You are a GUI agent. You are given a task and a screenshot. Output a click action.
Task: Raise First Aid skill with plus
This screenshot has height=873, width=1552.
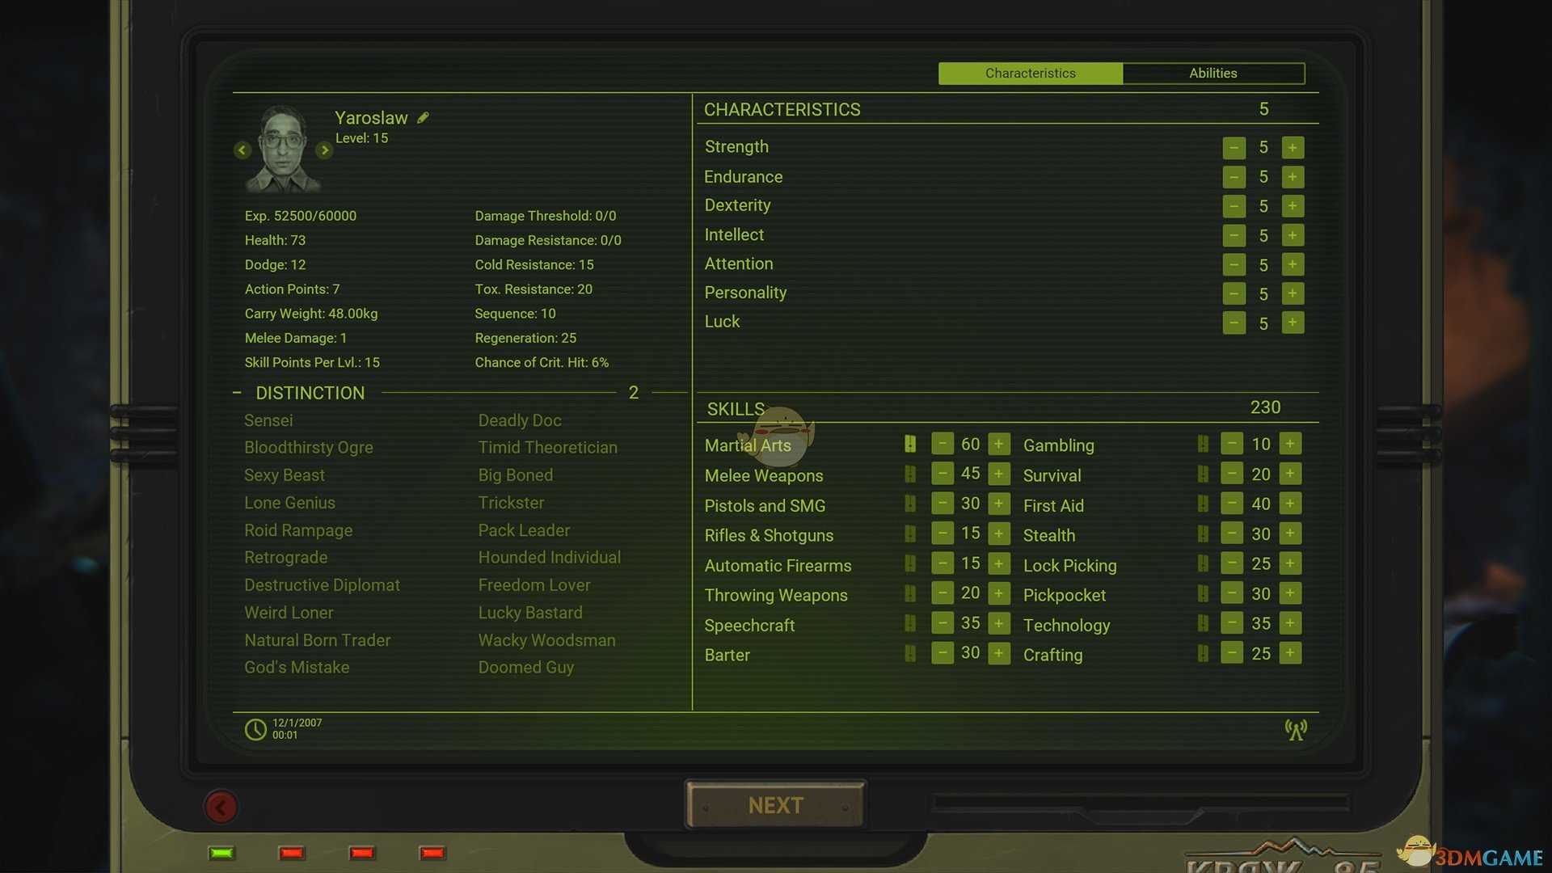[1290, 504]
